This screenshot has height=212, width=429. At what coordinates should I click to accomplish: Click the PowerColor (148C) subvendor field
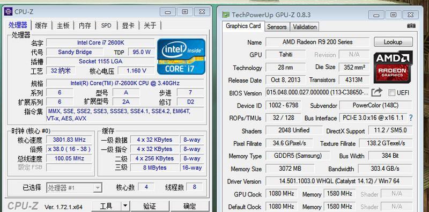tap(375, 105)
